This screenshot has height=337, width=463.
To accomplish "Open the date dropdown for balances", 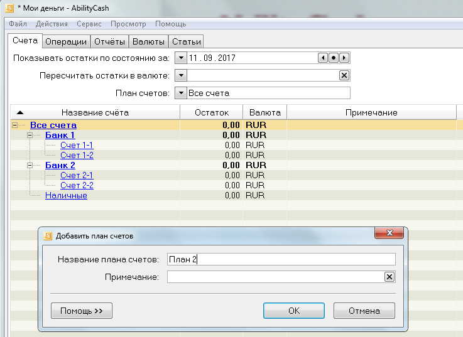I will coord(180,58).
